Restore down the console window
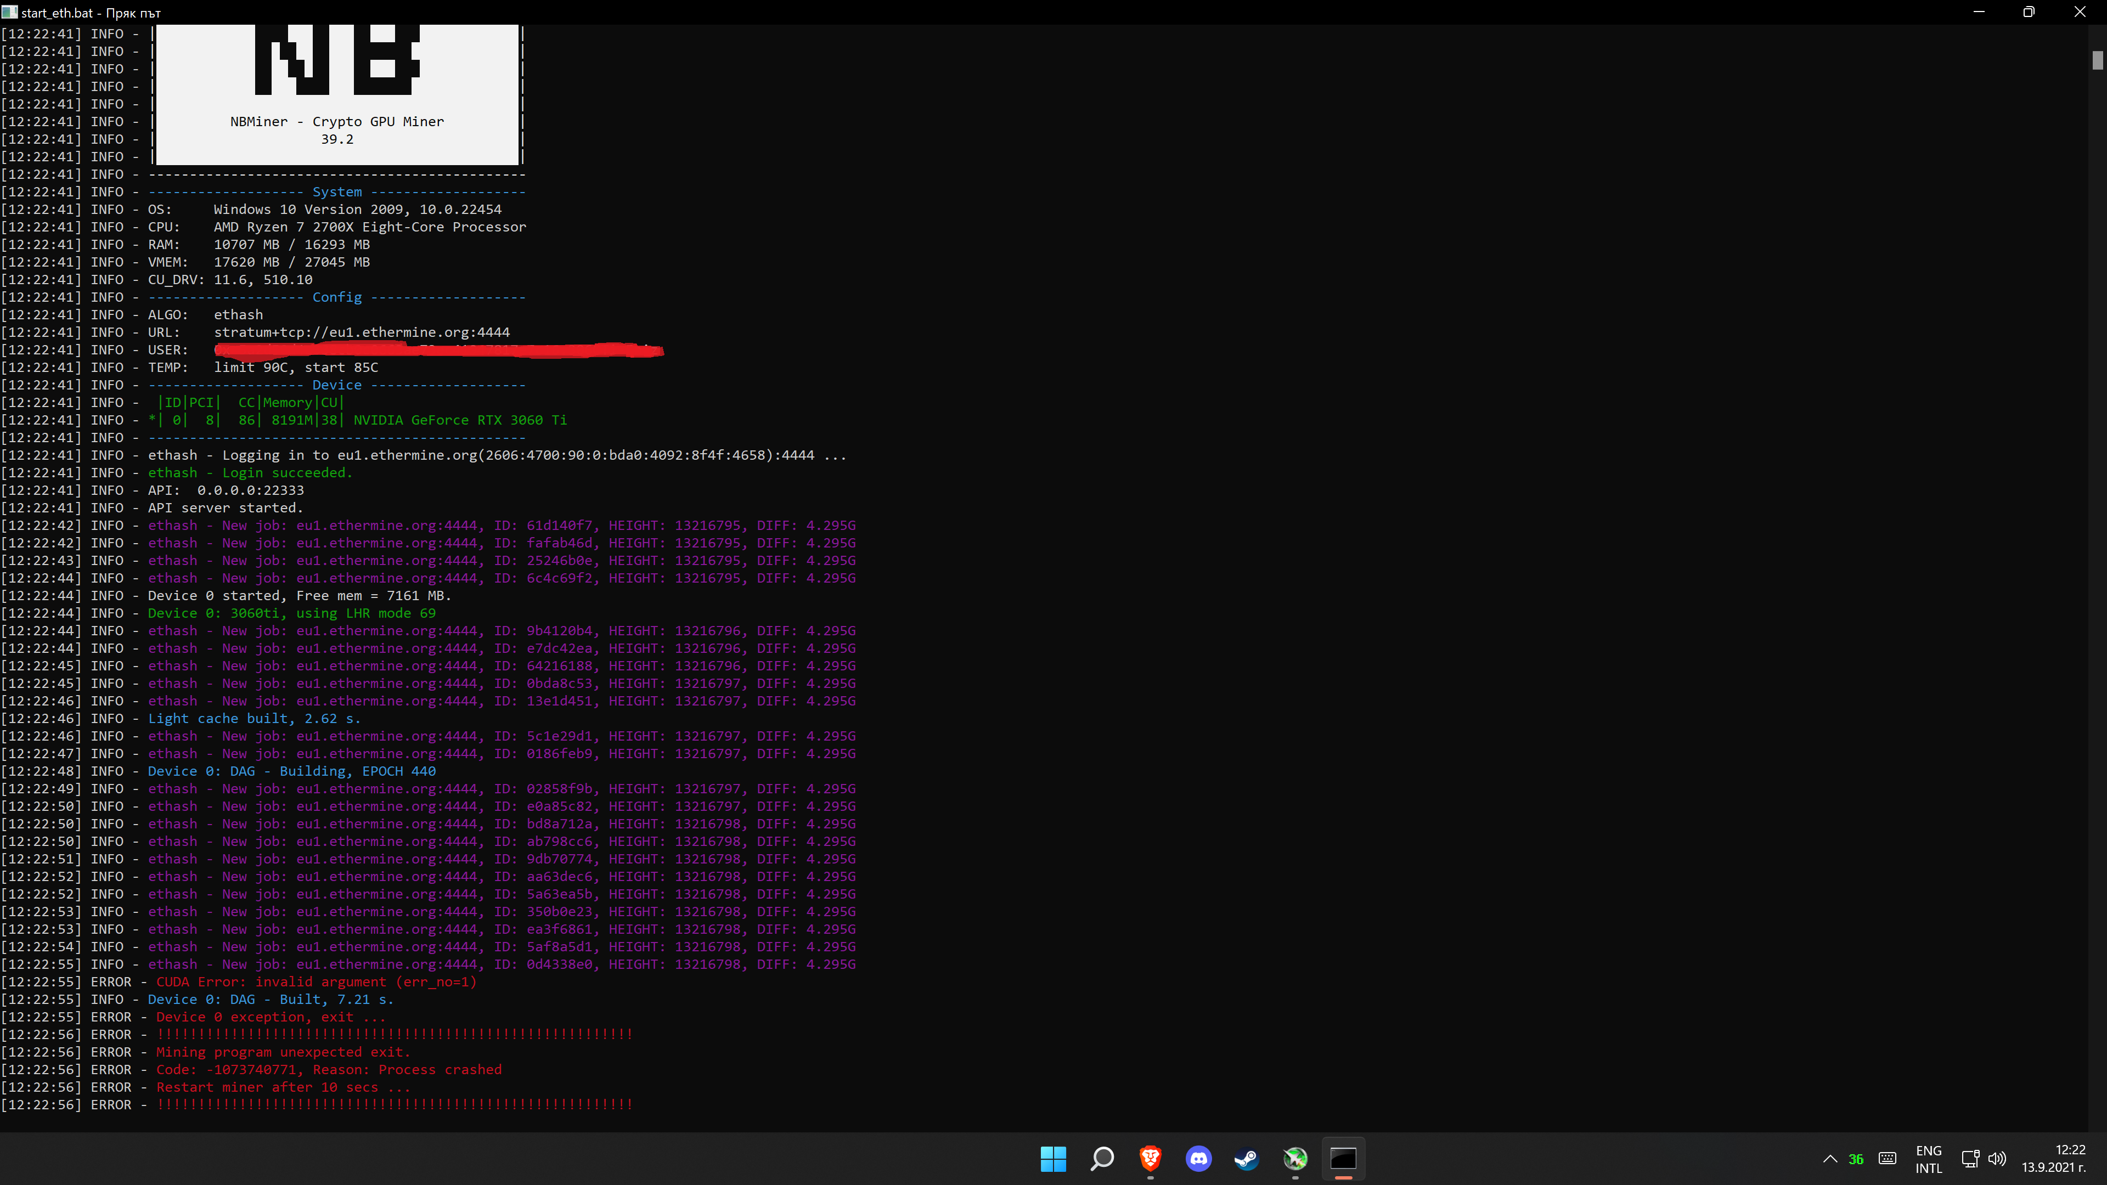 coord(2029,12)
